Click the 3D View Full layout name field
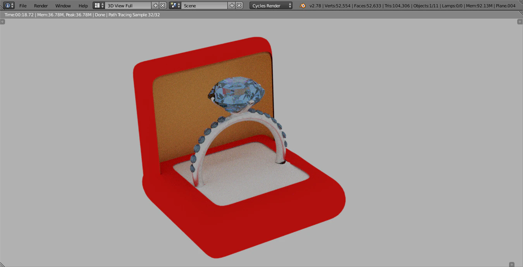Screen dimensions: 523x267 point(128,6)
